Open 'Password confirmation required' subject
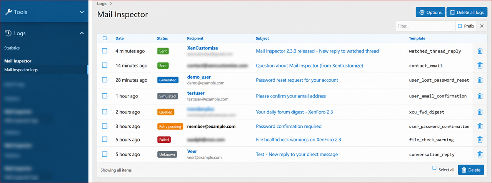The height and width of the screenshot is (183, 492). (x=289, y=126)
